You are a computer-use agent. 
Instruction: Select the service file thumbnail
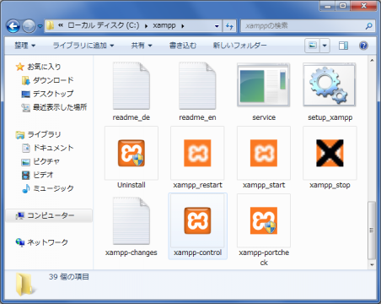pos(264,84)
